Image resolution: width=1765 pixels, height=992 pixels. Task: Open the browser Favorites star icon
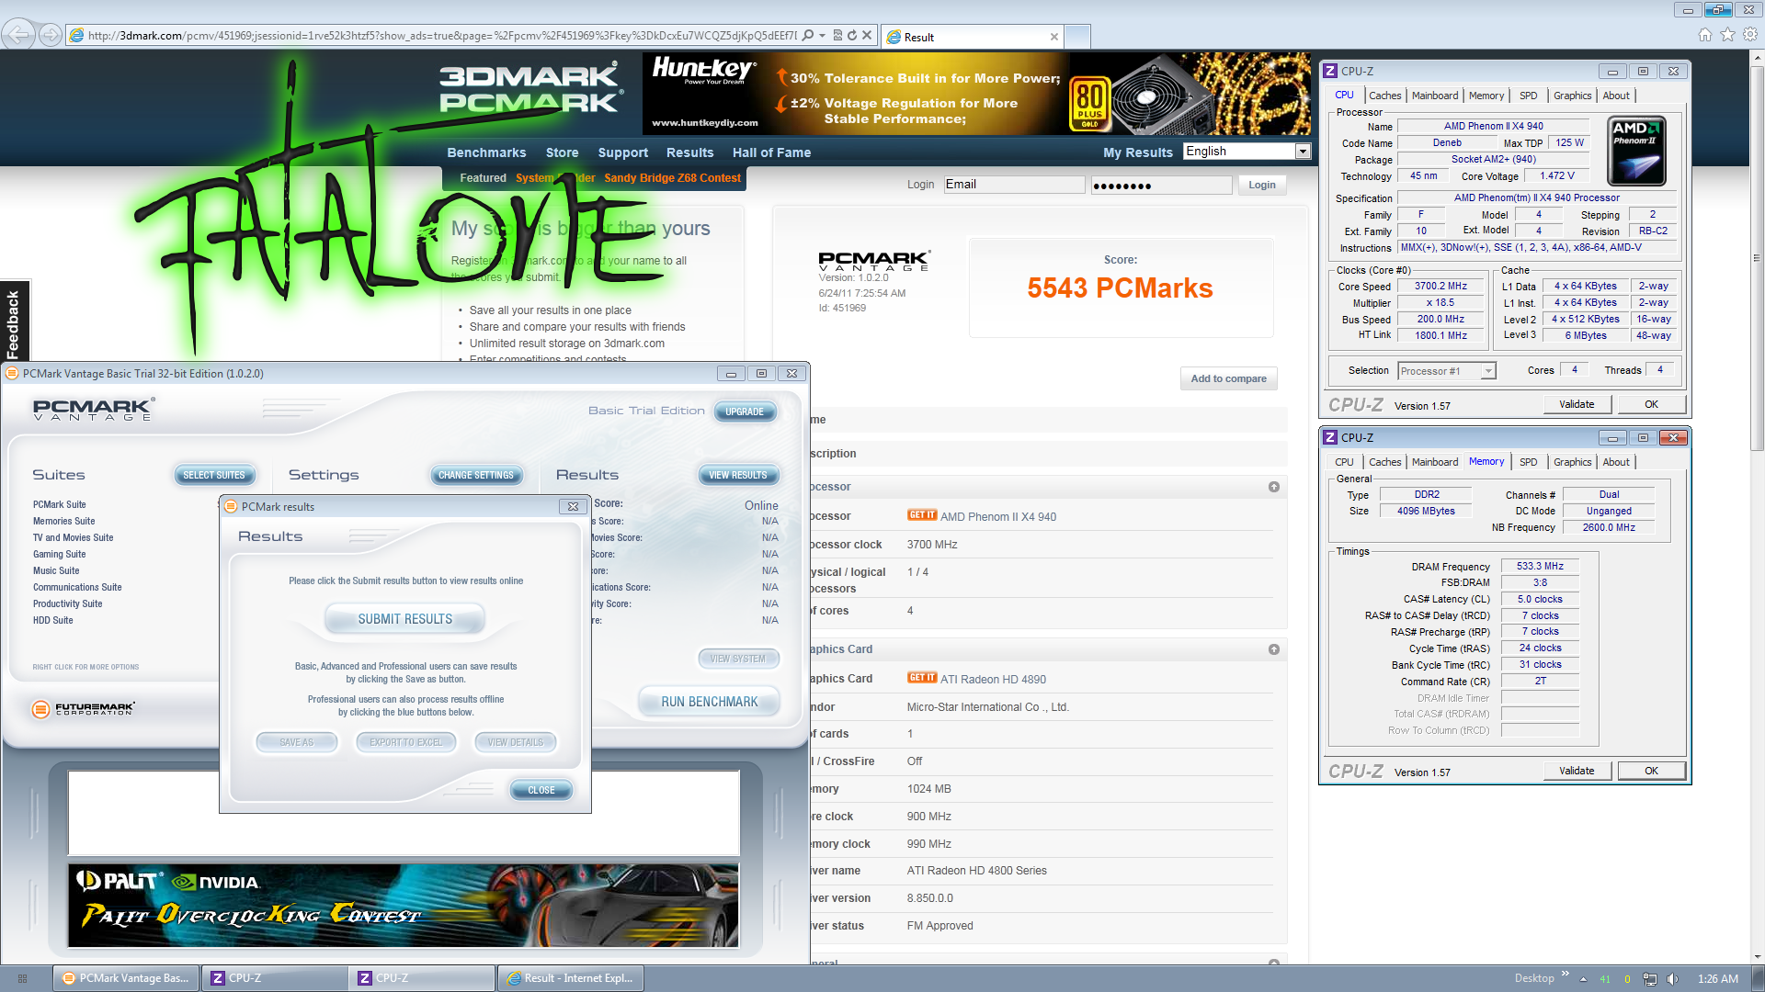click(x=1727, y=35)
